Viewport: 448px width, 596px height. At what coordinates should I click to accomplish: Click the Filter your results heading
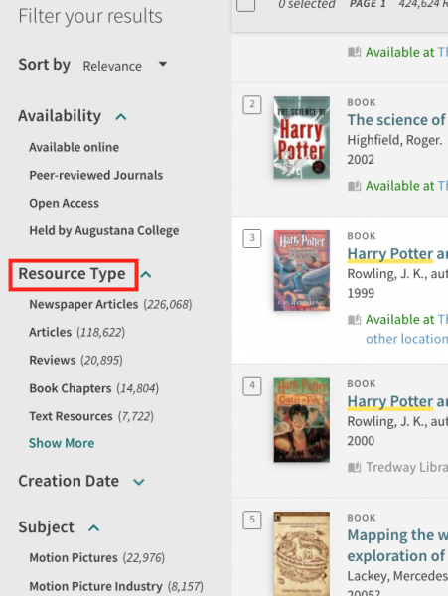90,16
